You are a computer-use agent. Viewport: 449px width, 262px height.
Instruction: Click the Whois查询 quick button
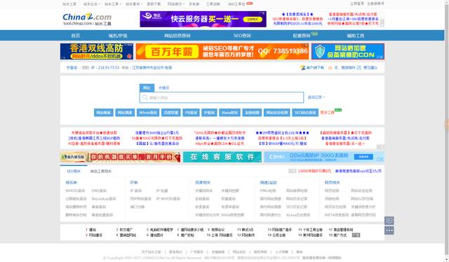(x=148, y=113)
